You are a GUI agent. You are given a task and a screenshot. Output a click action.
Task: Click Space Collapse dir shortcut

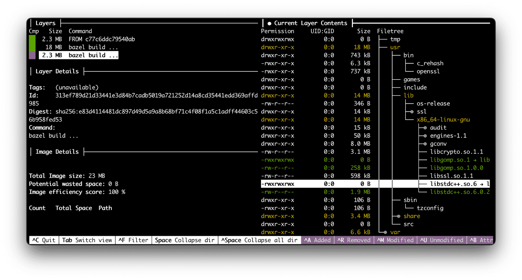185,240
